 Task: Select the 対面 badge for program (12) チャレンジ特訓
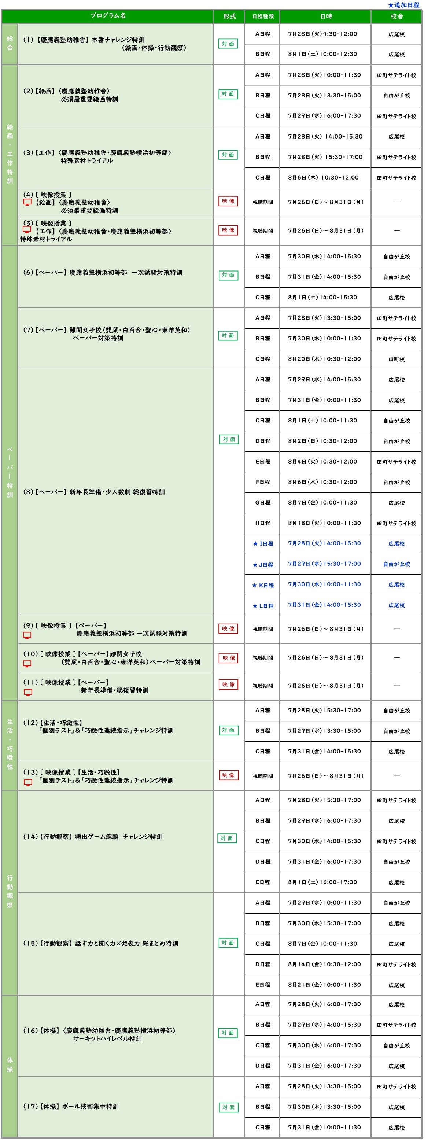tap(229, 730)
